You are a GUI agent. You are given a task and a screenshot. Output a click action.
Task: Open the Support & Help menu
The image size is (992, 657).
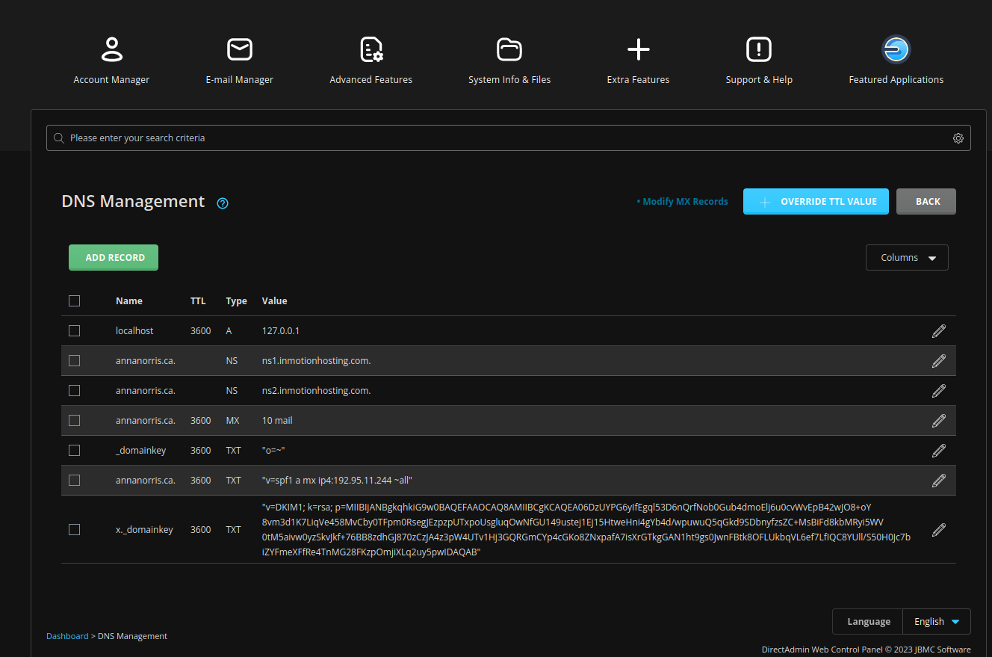[x=759, y=61]
